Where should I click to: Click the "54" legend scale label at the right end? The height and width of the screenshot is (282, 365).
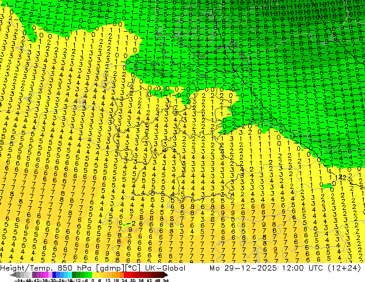click(x=166, y=280)
